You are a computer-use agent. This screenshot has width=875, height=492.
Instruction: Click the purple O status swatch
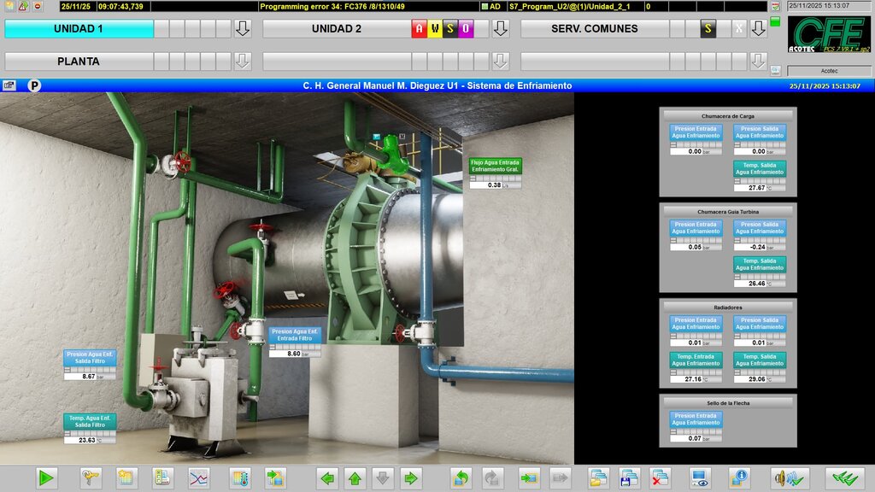point(466,28)
